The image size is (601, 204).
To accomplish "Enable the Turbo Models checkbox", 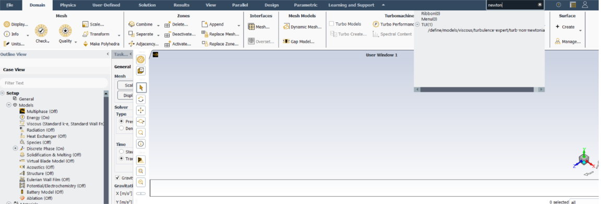I will coord(332,24).
